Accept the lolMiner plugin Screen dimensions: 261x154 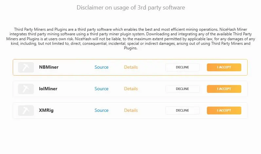[x=224, y=89]
